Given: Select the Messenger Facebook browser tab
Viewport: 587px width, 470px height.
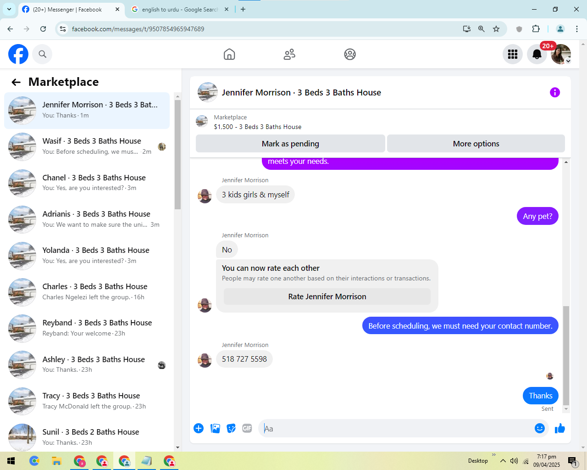Looking at the screenshot, I should pyautogui.click(x=67, y=9).
